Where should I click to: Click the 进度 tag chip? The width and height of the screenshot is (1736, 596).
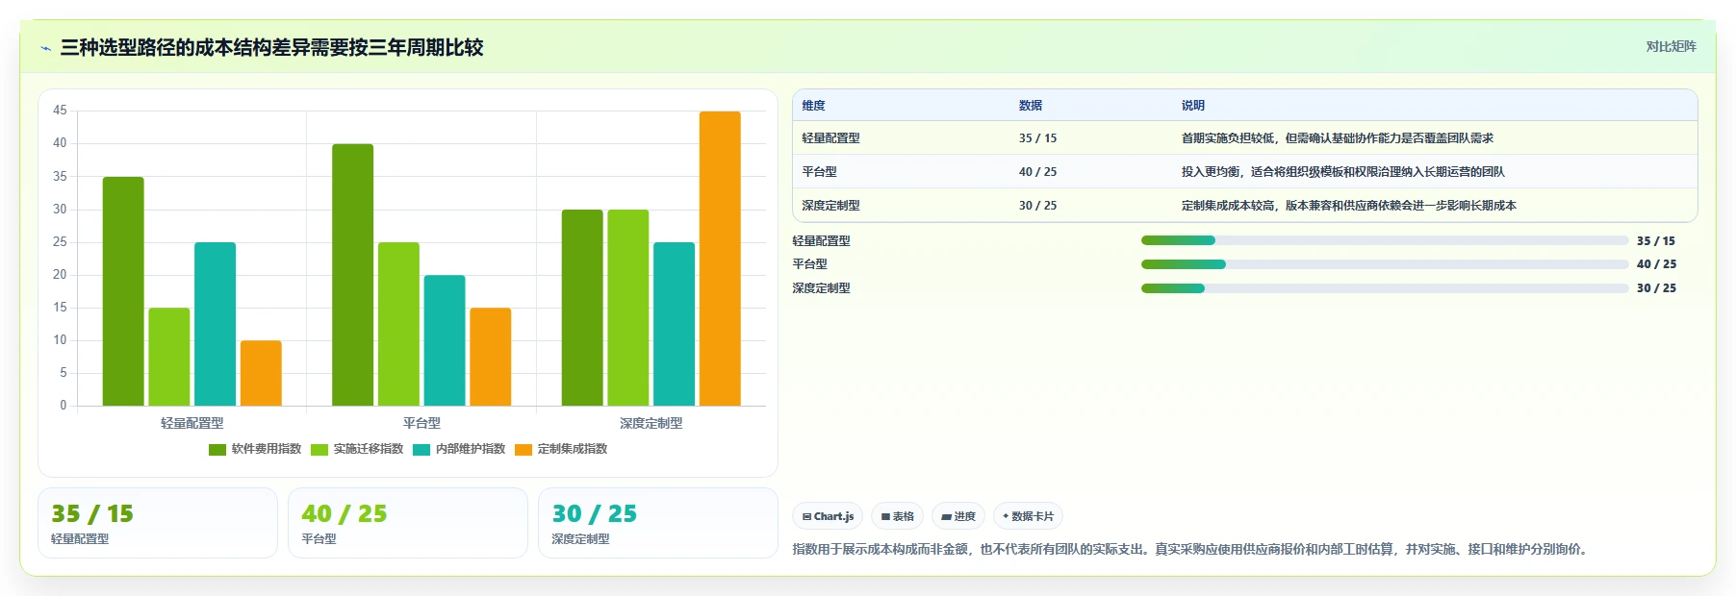[x=958, y=516]
